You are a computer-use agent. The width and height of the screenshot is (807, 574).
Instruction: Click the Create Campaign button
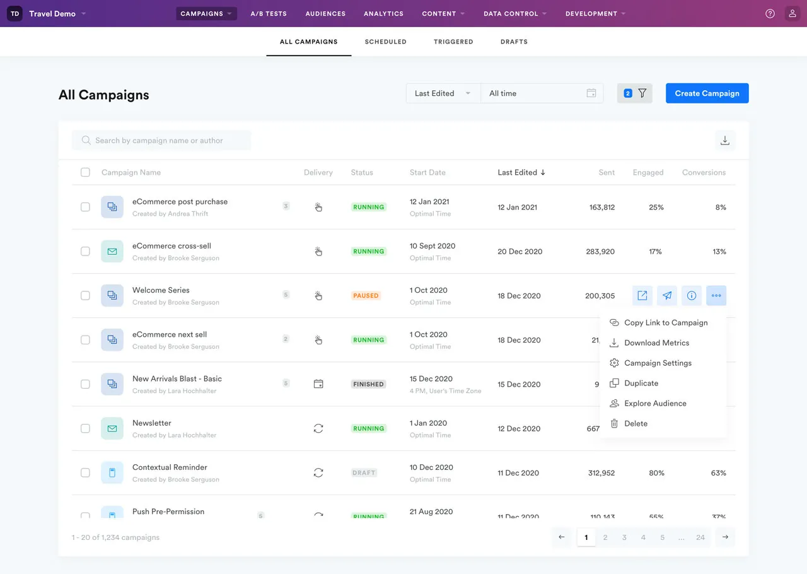coord(707,93)
